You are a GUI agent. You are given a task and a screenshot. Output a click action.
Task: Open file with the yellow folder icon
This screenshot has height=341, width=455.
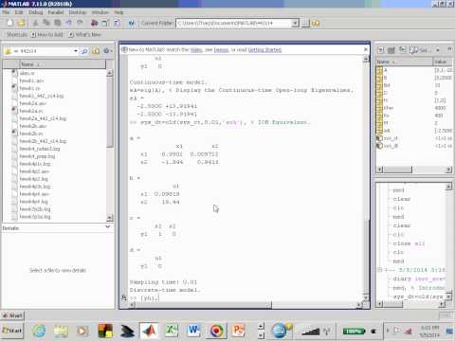click(21, 23)
